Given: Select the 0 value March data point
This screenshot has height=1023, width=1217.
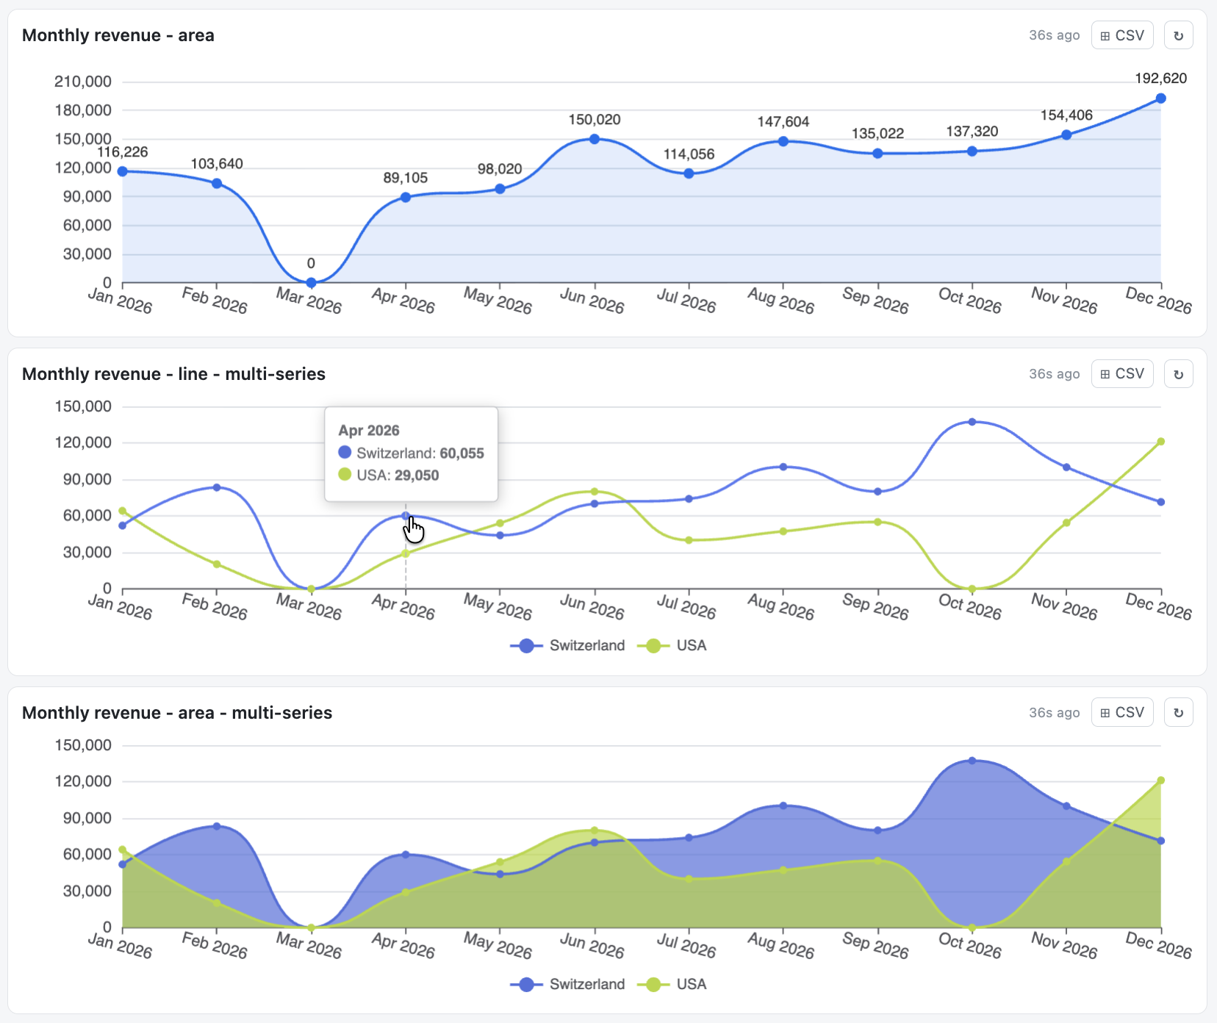Looking at the screenshot, I should 311,283.
